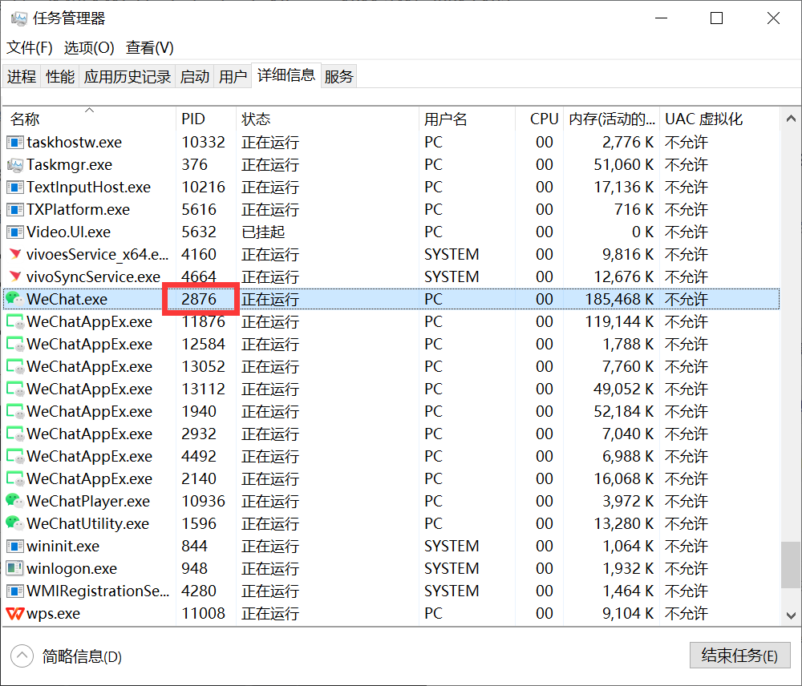Switch to the 服务 tab

338,76
